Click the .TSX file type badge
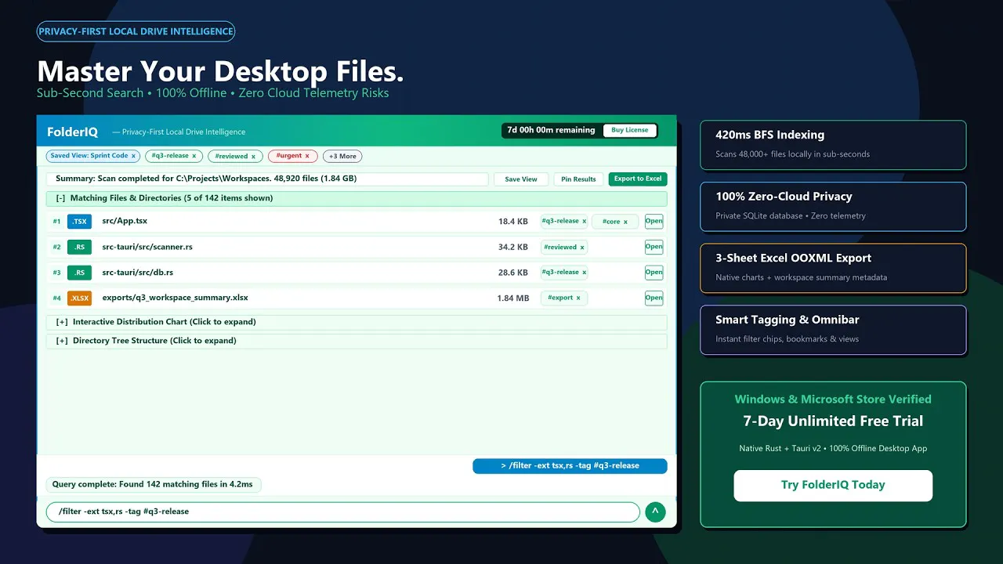Viewport: 1003px width, 564px height. tap(79, 222)
